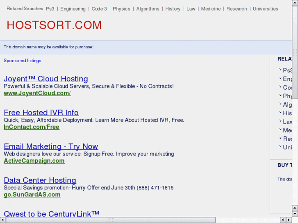Click the vertical scrollbar thumb
The width and height of the screenshot is (298, 223).
pos(295,52)
